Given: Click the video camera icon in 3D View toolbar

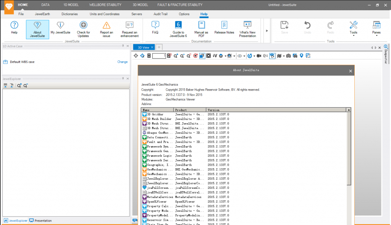Looking at the screenshot, I should tap(259, 56).
